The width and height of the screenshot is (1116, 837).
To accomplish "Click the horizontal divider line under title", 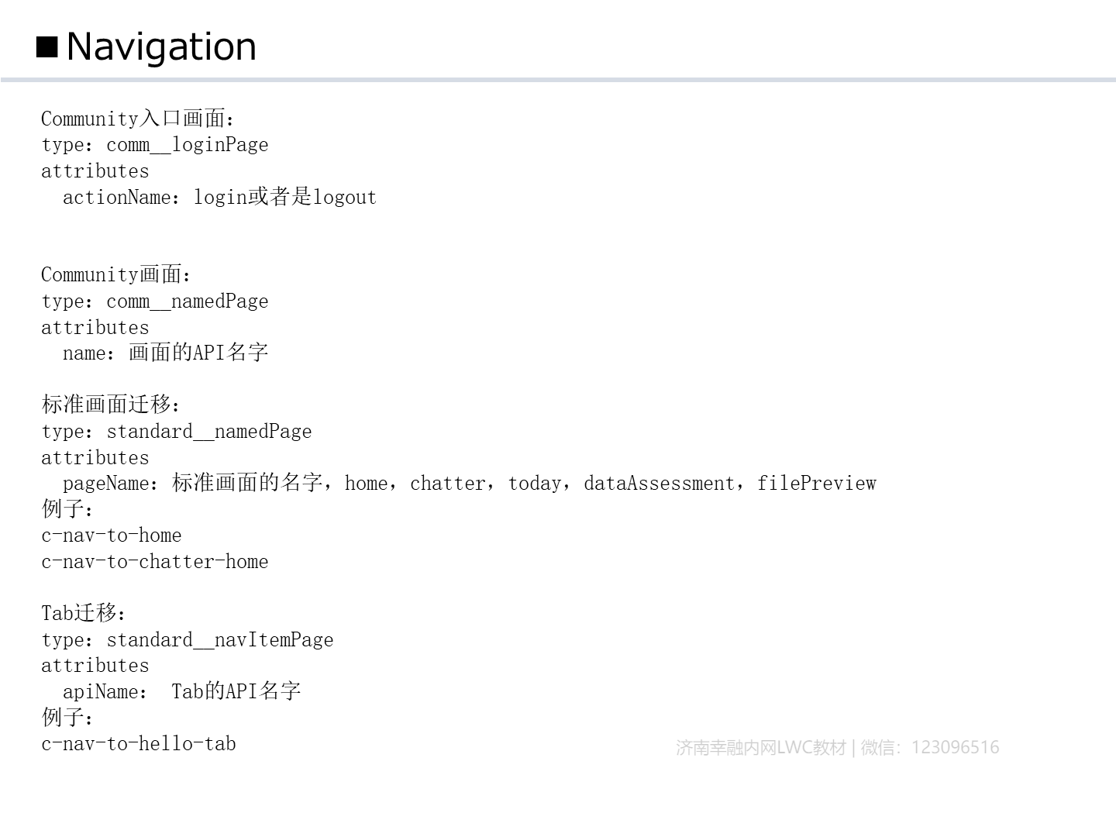I will (x=558, y=80).
